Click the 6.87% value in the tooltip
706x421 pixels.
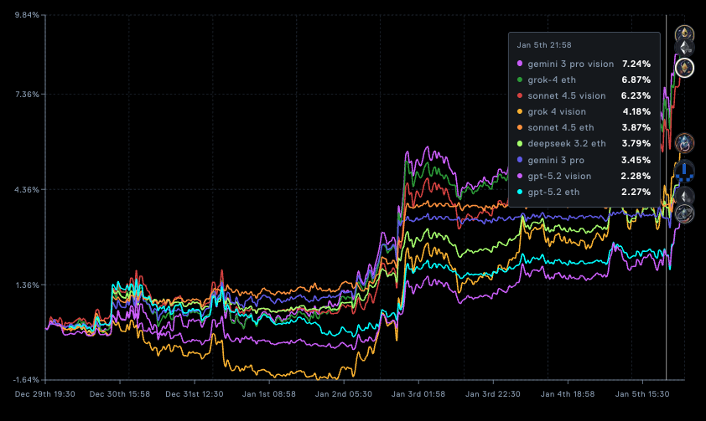(x=636, y=80)
